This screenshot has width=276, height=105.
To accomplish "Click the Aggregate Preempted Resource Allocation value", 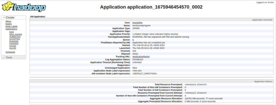I will point(200,101).
